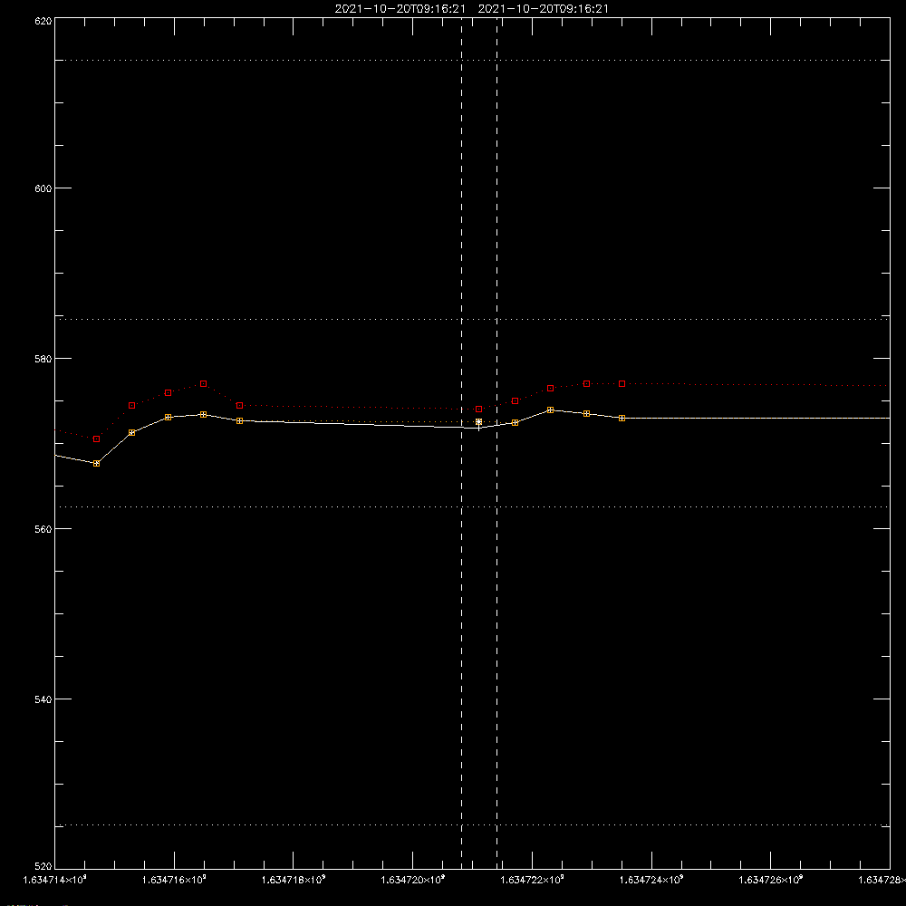Click the 560 y-axis label
Viewport: 906px width, 906px height.
tap(43, 529)
